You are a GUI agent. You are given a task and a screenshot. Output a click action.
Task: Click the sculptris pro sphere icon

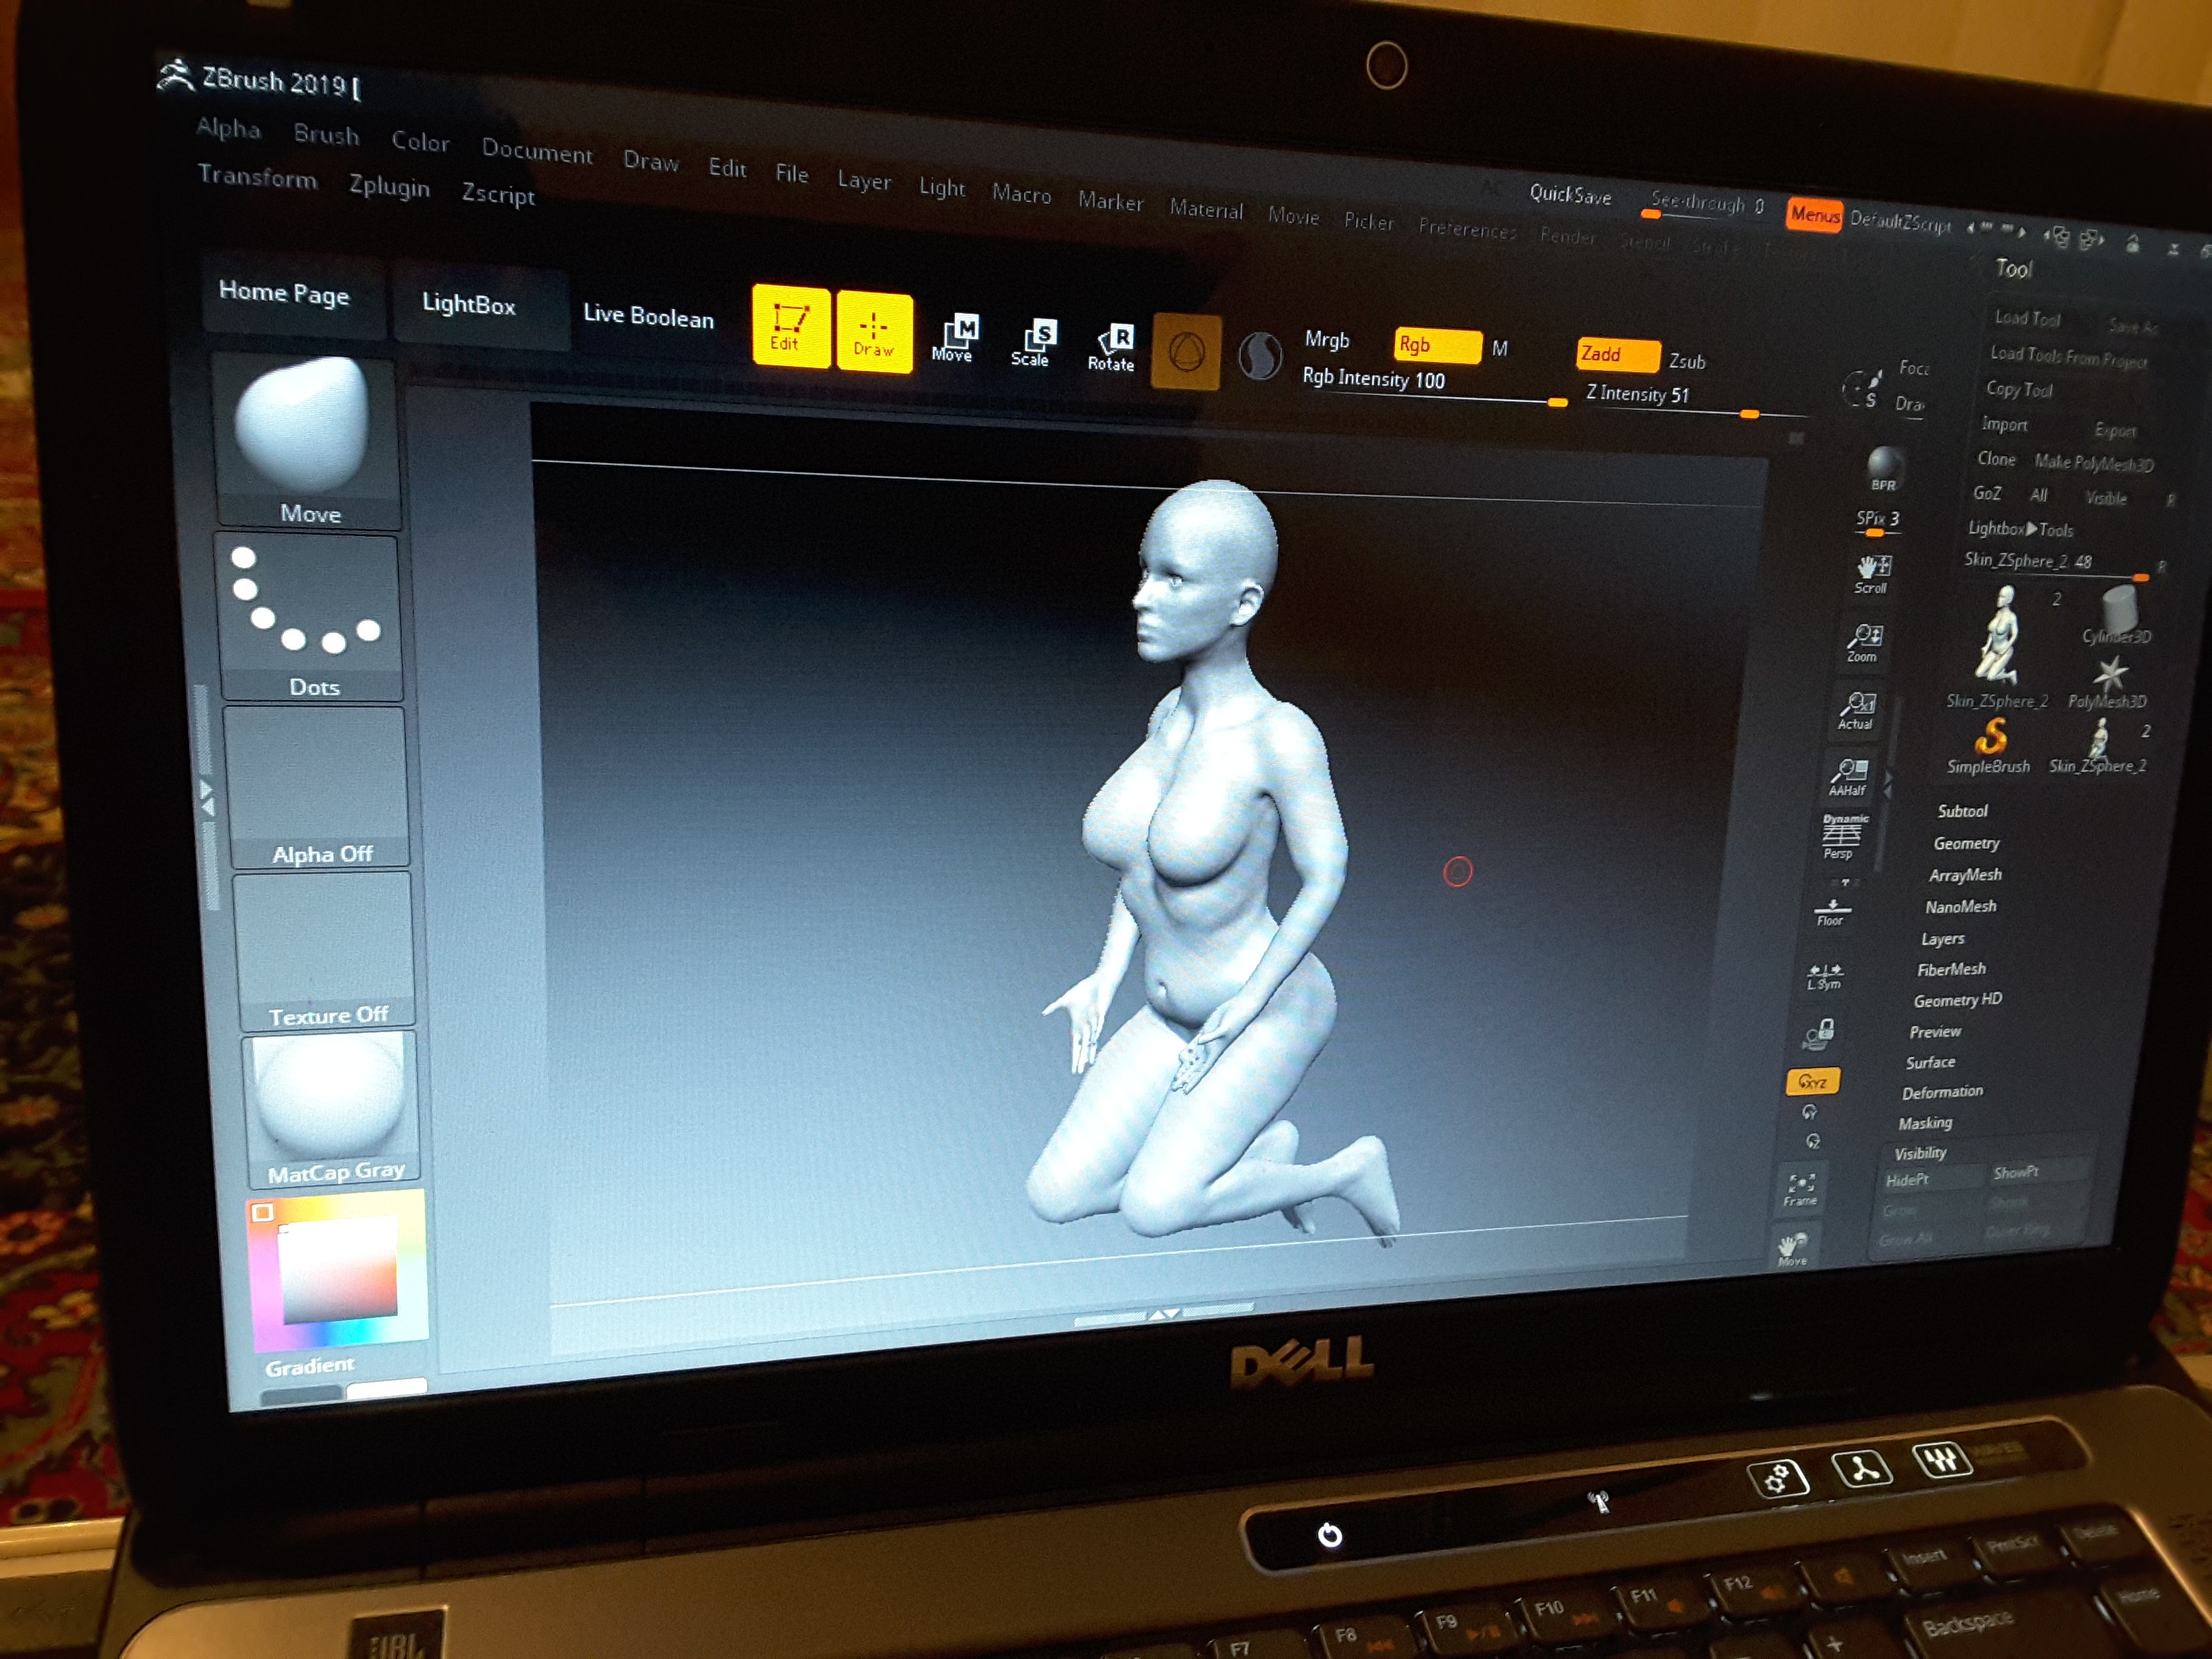point(1259,356)
